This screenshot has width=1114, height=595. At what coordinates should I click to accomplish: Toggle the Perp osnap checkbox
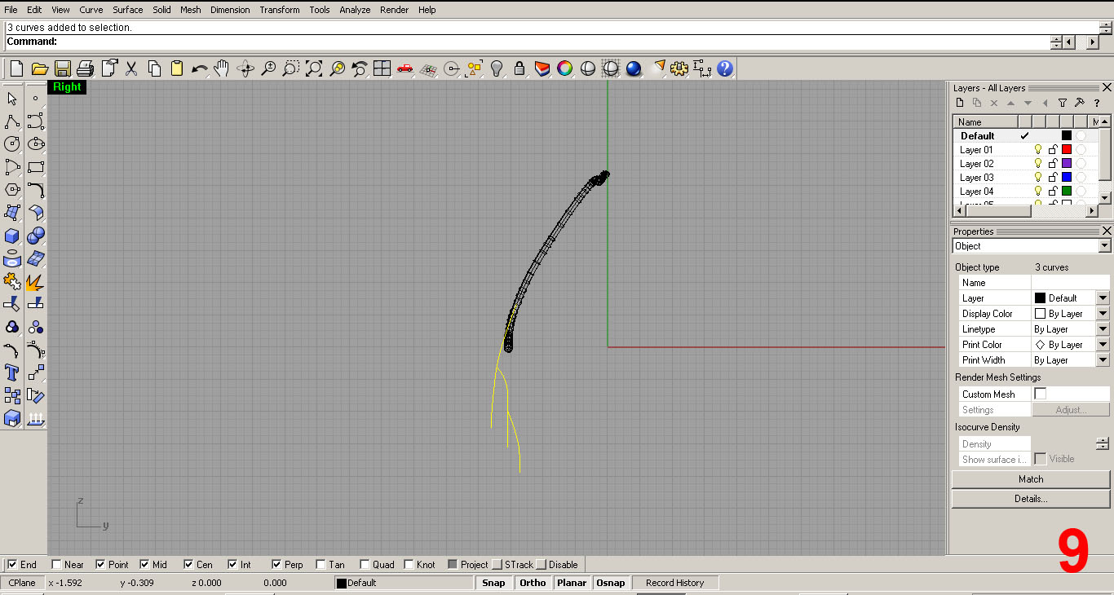(276, 564)
